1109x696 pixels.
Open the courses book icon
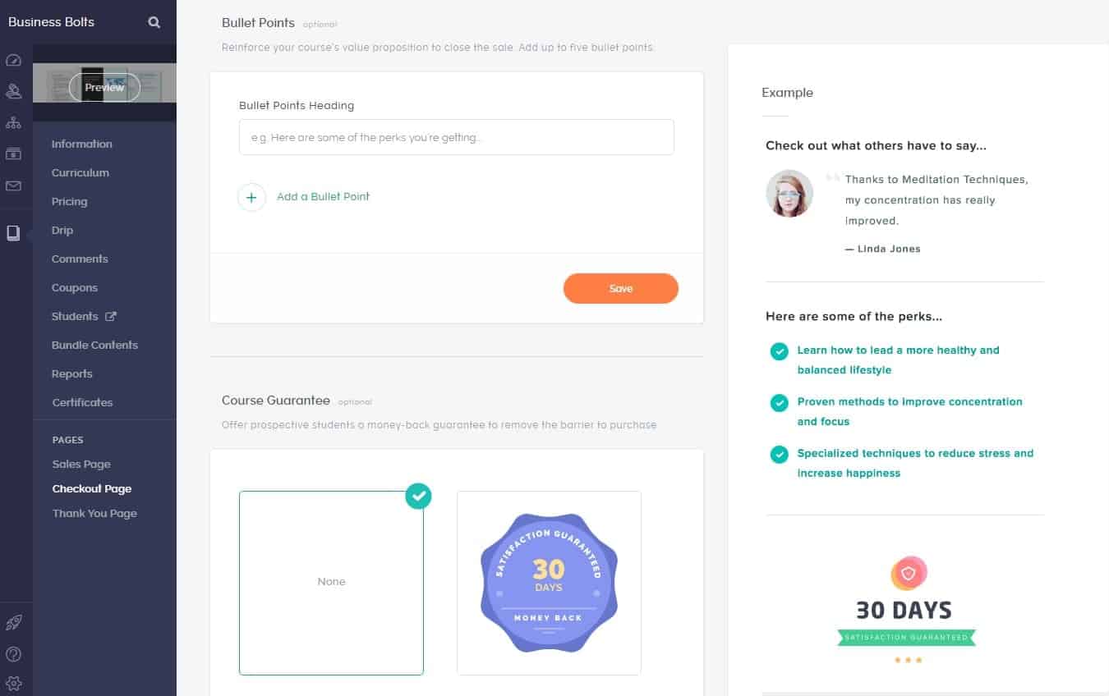pyautogui.click(x=13, y=233)
